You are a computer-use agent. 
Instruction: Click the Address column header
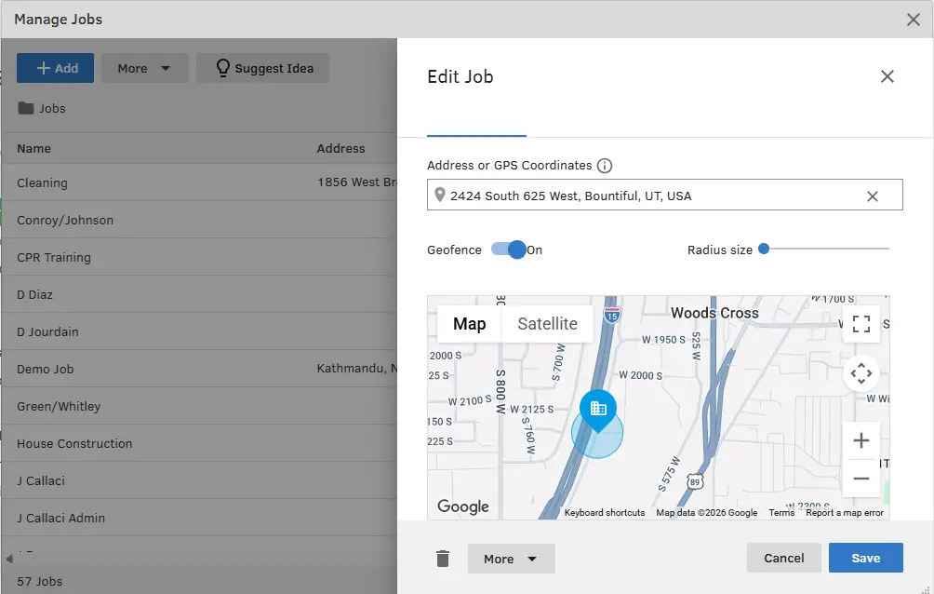click(x=340, y=149)
